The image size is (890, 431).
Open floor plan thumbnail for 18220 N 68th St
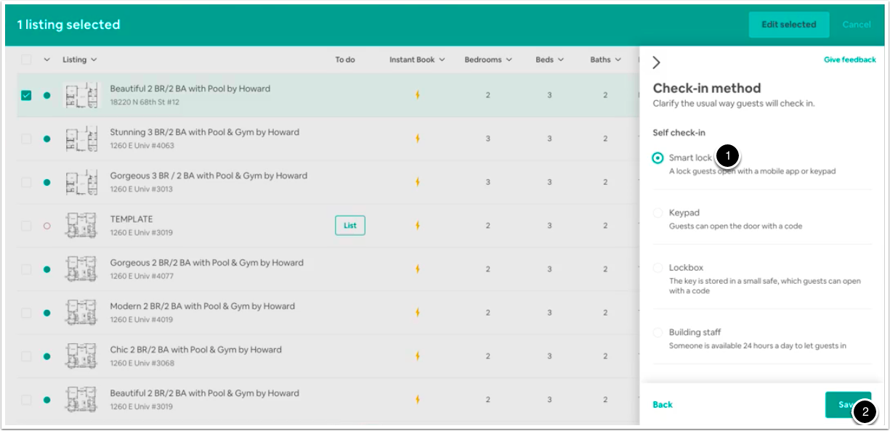click(81, 95)
